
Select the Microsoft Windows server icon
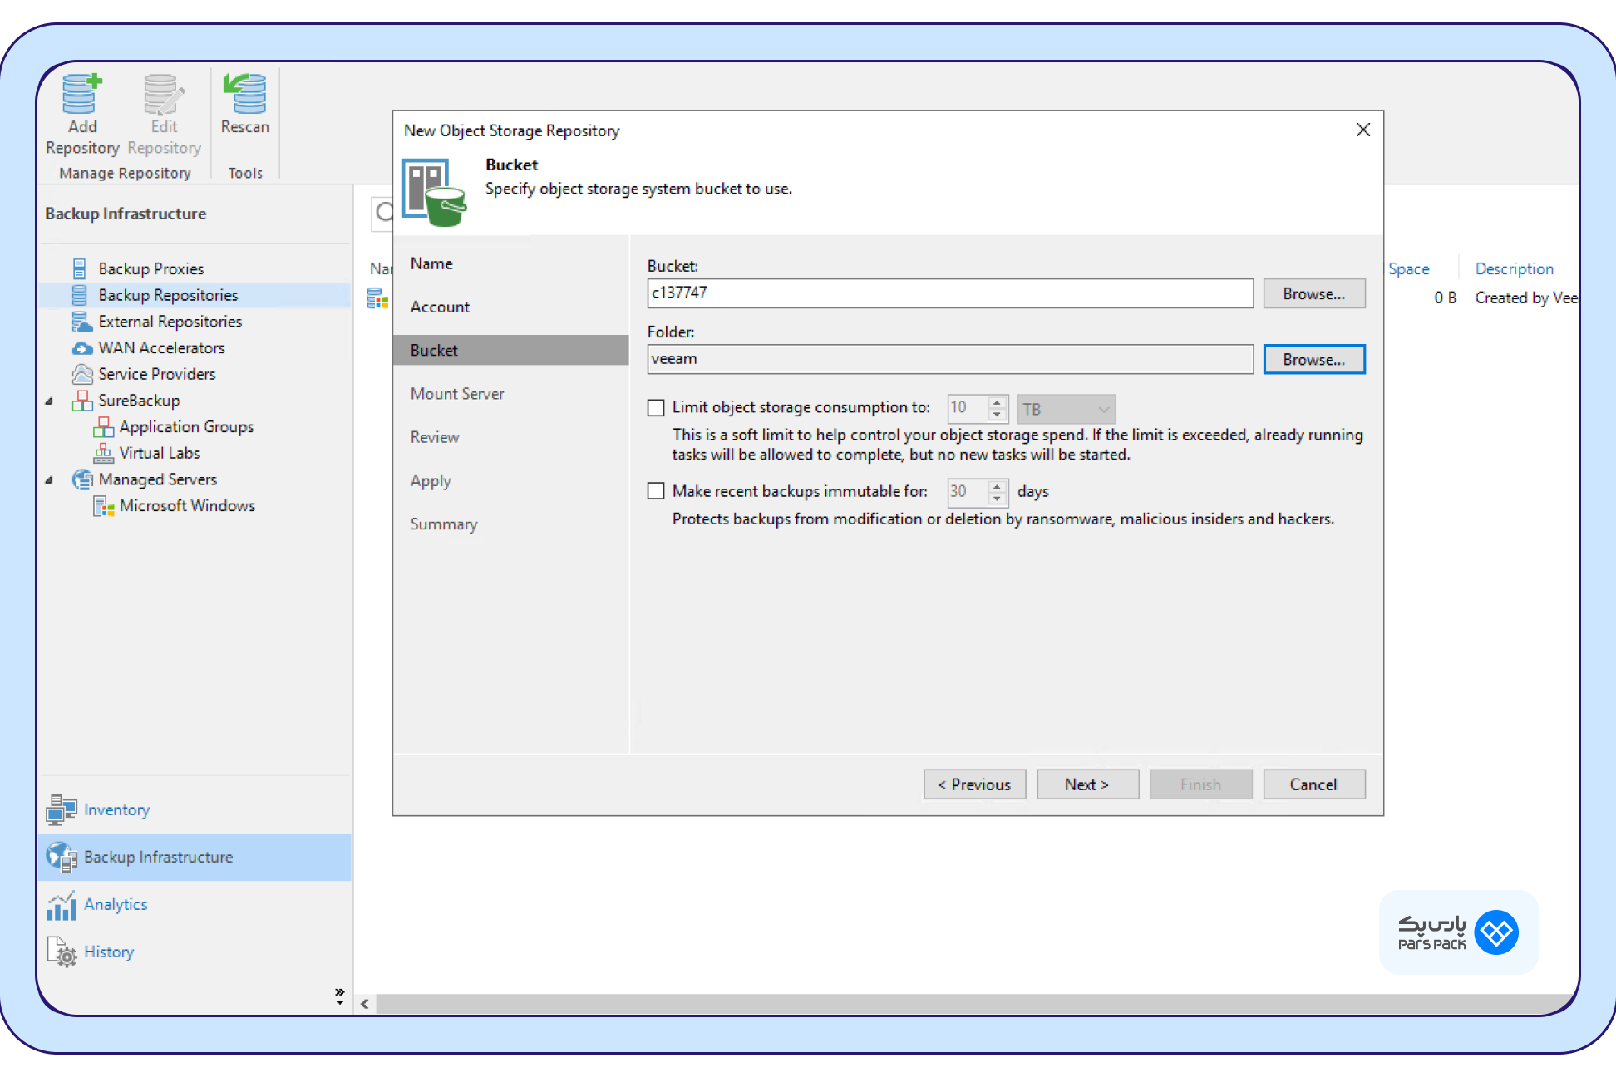point(103,506)
